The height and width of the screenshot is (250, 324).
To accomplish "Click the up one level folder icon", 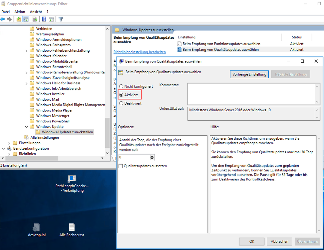I will coord(19,19).
